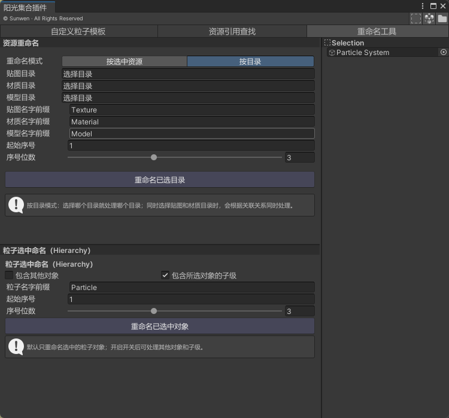Click the cube icon of Particle System
Image resolution: width=449 pixels, height=418 pixels.
pos(332,53)
